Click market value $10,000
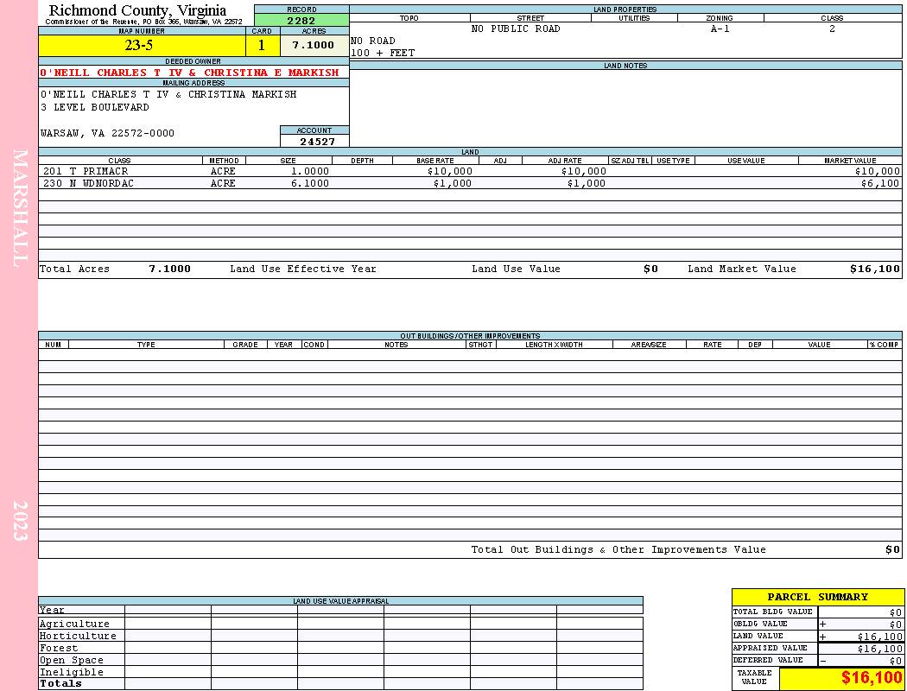907x691 pixels. tap(878, 171)
